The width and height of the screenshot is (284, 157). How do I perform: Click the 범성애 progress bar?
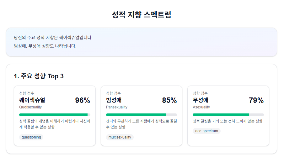(142, 115)
